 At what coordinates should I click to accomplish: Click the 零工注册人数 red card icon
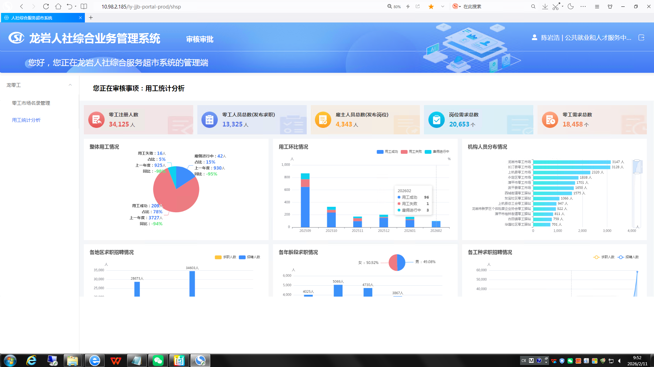pyautogui.click(x=96, y=120)
